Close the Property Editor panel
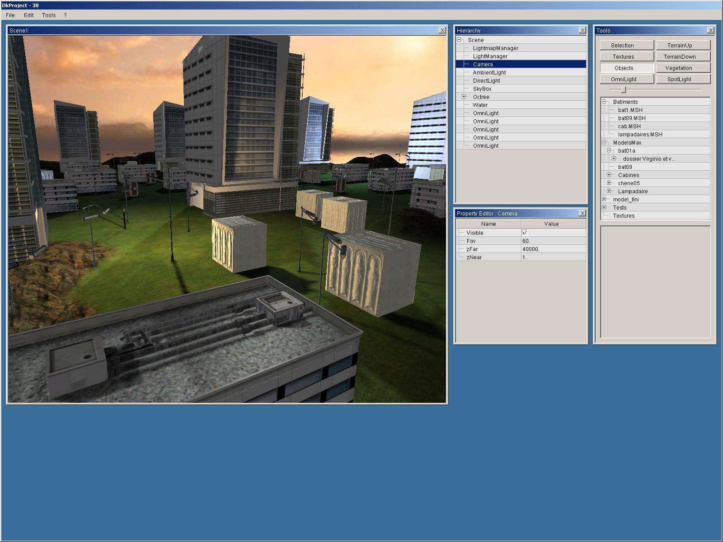Screen dimensions: 723x542 coord(582,213)
